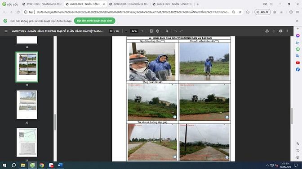Screen dimensions: 302x169
Task: Open the green music sidebar icon
Action: point(298,49)
